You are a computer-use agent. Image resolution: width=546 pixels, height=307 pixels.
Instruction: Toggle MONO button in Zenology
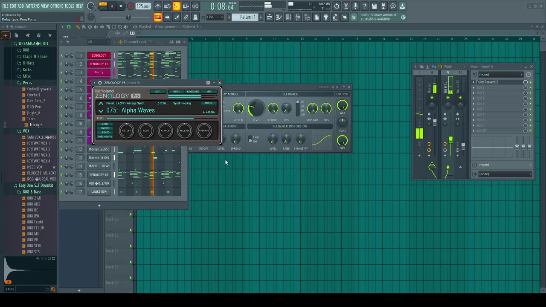105,124
